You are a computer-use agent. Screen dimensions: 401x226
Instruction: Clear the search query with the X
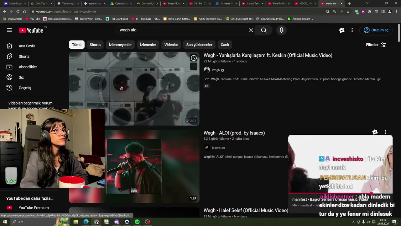pyautogui.click(x=251, y=30)
